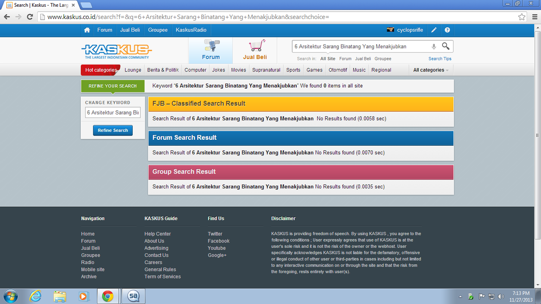Open the Facebook footer link
The height and width of the screenshot is (304, 541).
219,241
